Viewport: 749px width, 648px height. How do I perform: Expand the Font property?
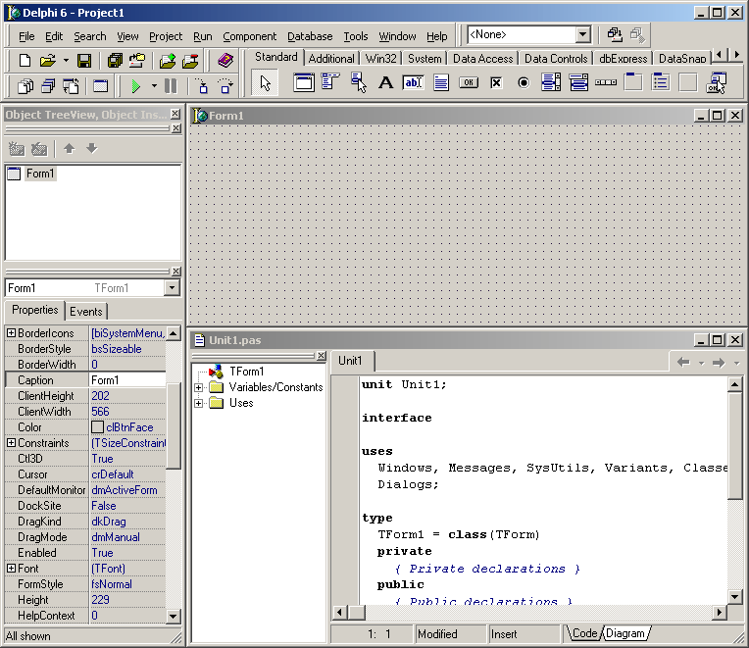(11, 569)
